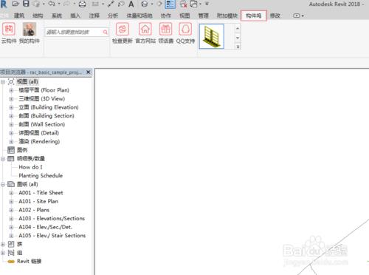Click the Close Hidden Windows icon

183,4
